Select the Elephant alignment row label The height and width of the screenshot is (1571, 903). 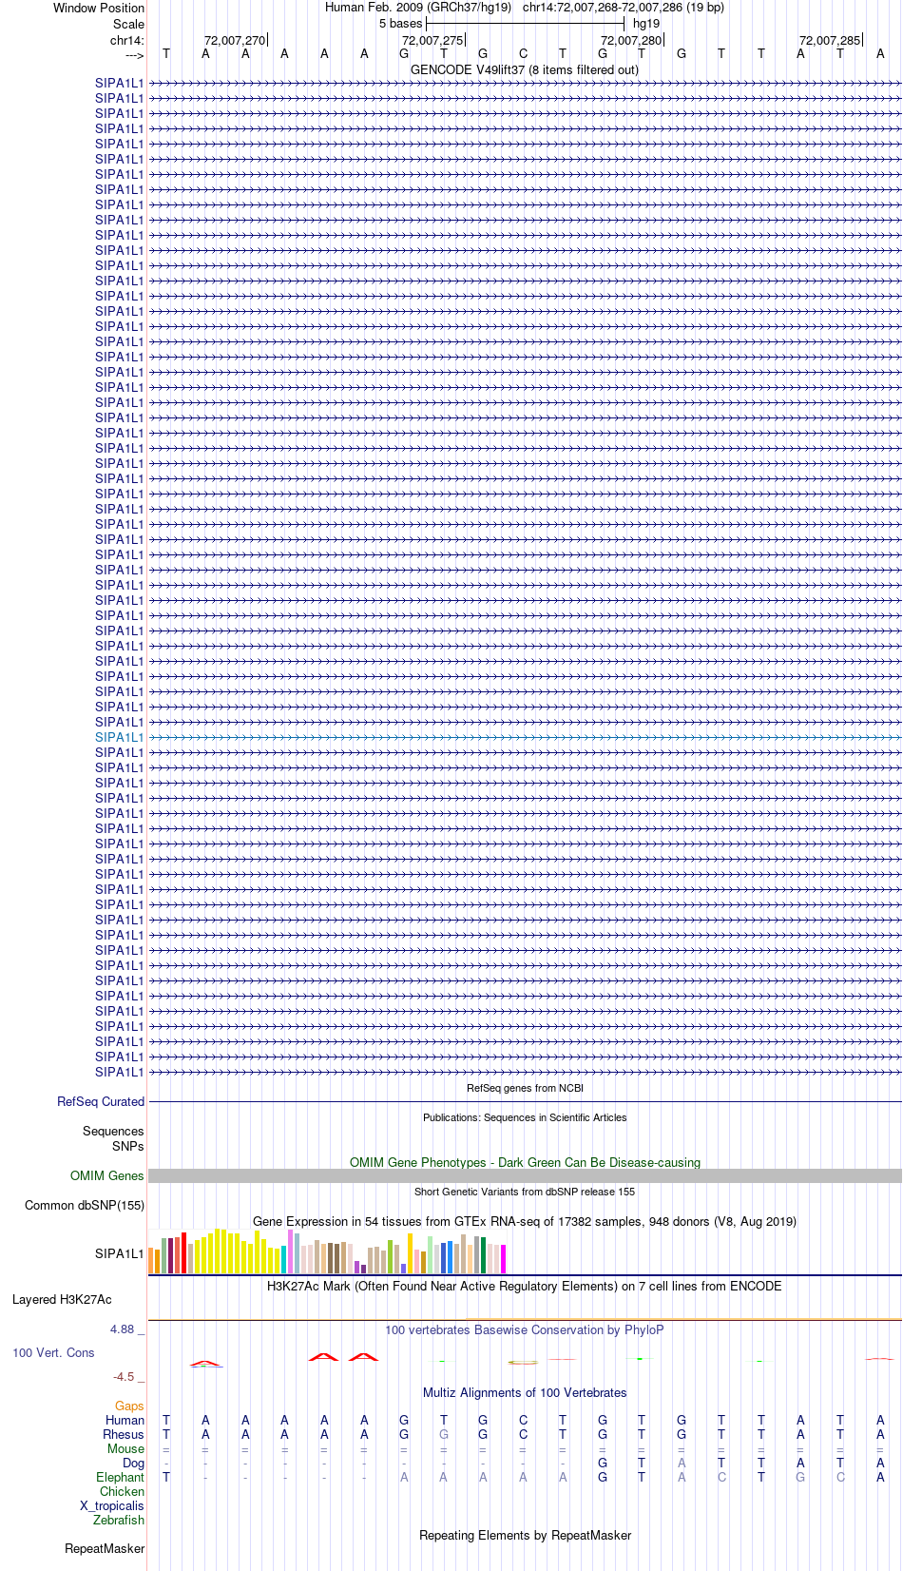click(120, 1477)
